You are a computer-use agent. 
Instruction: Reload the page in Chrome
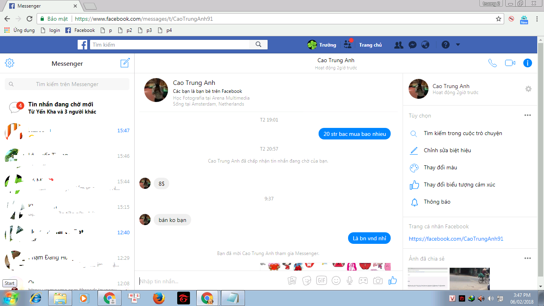click(29, 19)
